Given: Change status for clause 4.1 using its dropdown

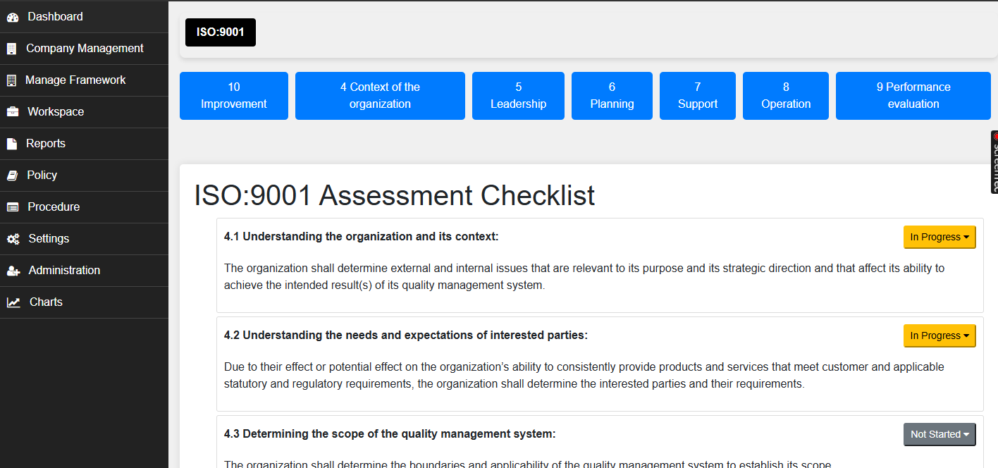Looking at the screenshot, I should click(940, 237).
